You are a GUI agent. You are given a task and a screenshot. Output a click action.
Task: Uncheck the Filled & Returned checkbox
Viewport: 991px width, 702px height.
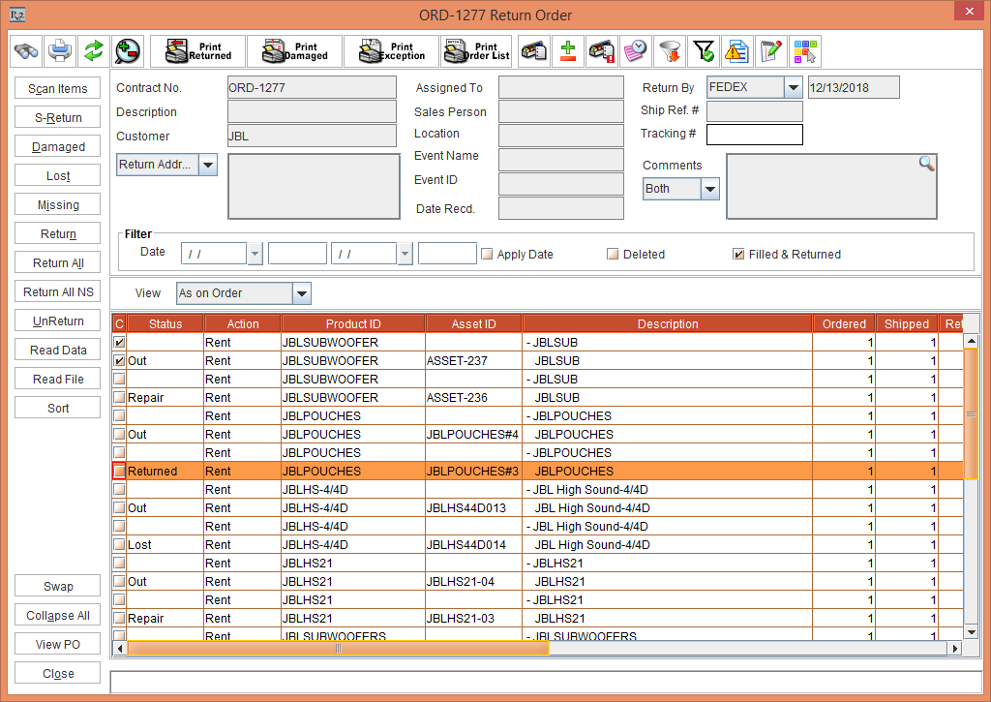tap(738, 255)
